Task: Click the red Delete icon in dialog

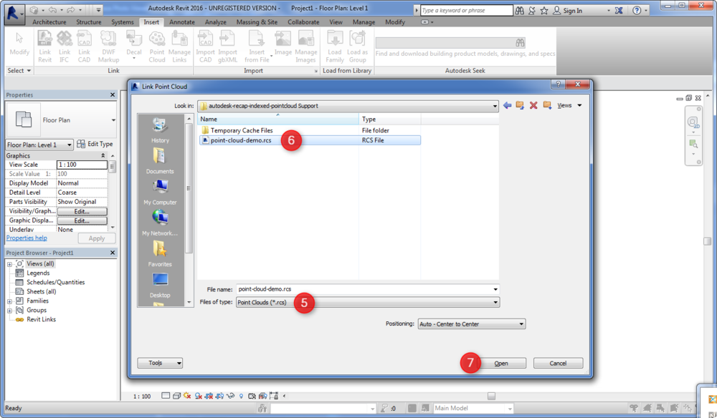Action: (533, 105)
